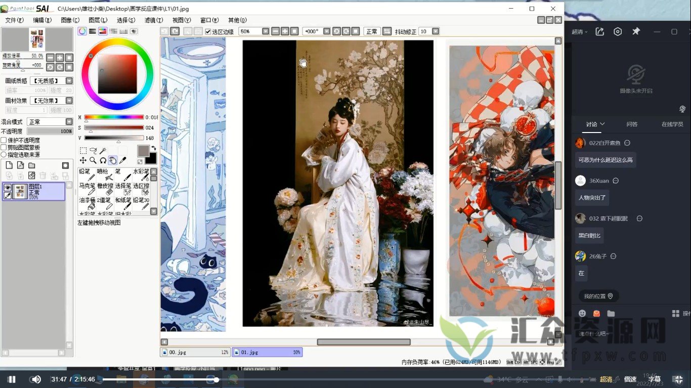This screenshot has width=691, height=388.
Task: Create a new layer in layer panel
Action: [9, 165]
